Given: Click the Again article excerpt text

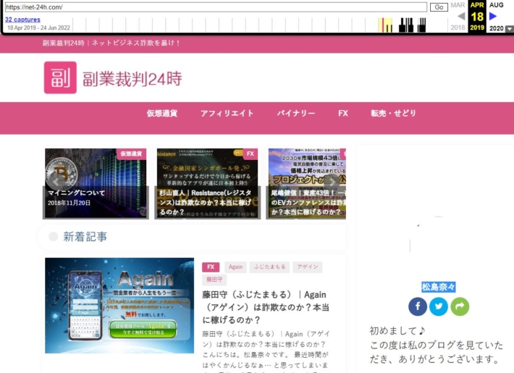Looking at the screenshot, I should tap(266, 351).
